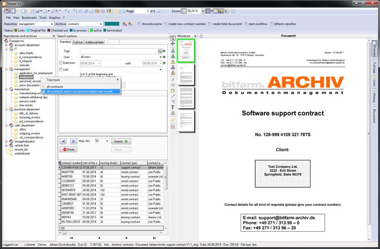The height and width of the screenshot is (249, 380).
Task: Click the Search button
Action: [x=121, y=141]
